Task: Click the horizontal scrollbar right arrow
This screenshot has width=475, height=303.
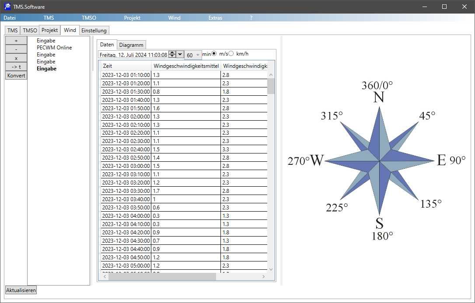Action: coord(264,276)
